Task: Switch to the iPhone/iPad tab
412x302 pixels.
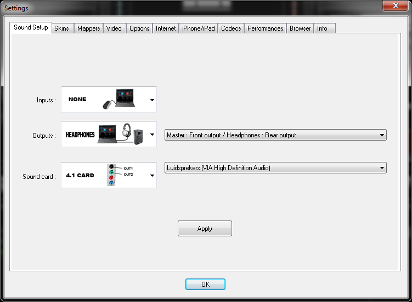Action: click(198, 28)
